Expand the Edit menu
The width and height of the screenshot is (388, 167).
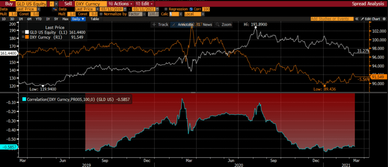click(144, 4)
